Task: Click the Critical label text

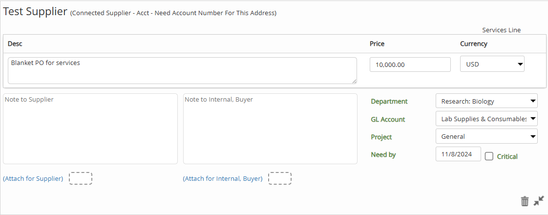Action: [x=507, y=157]
